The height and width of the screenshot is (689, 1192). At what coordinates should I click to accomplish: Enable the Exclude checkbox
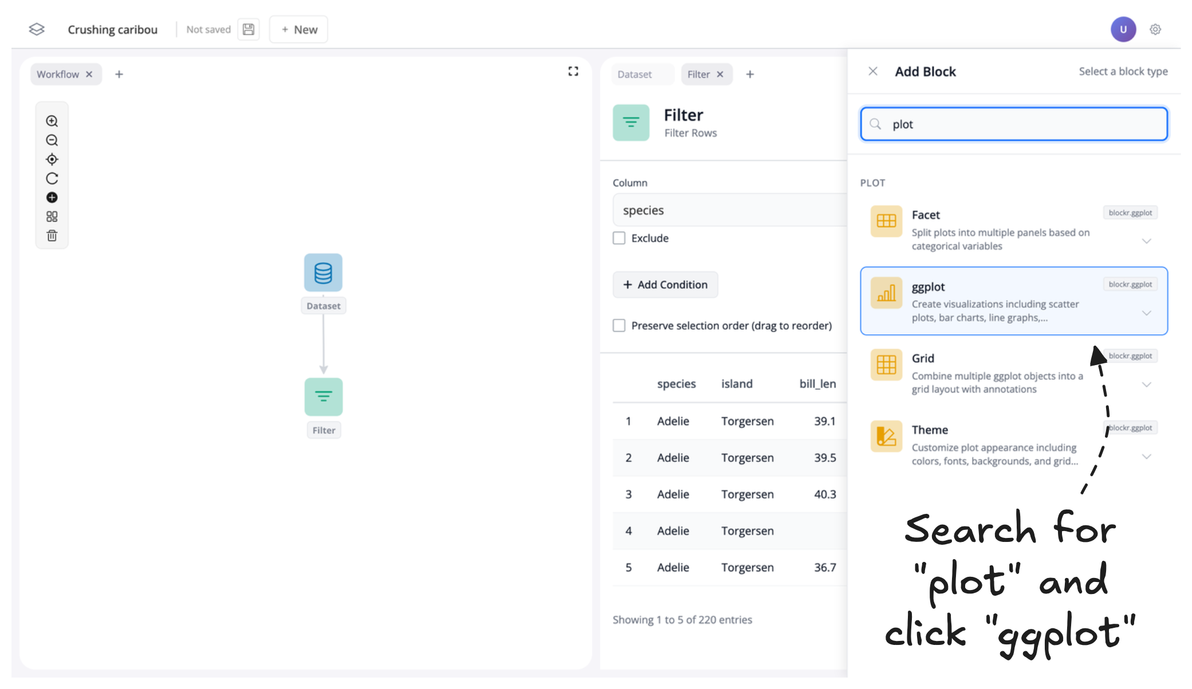(619, 238)
